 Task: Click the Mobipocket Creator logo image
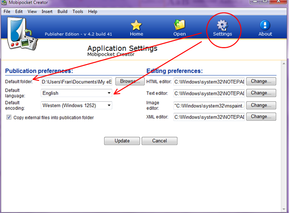22,34
